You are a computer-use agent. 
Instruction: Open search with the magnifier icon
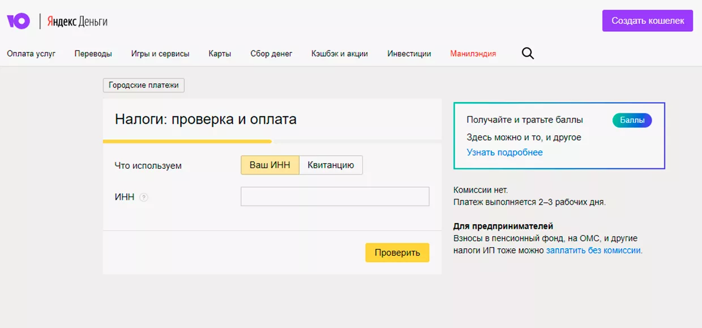tap(528, 54)
